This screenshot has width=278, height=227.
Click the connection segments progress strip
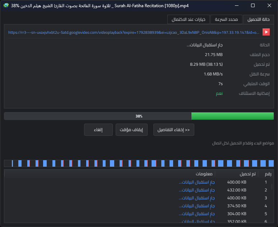click(x=139, y=163)
